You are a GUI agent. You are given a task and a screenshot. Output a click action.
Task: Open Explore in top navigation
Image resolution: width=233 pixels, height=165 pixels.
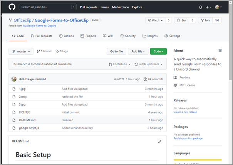pyautogui.click(x=137, y=7)
